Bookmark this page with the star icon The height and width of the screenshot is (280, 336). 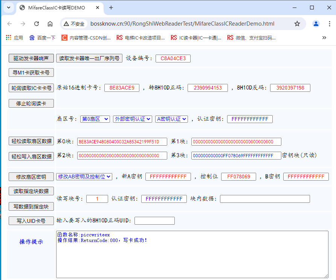tap(297, 24)
